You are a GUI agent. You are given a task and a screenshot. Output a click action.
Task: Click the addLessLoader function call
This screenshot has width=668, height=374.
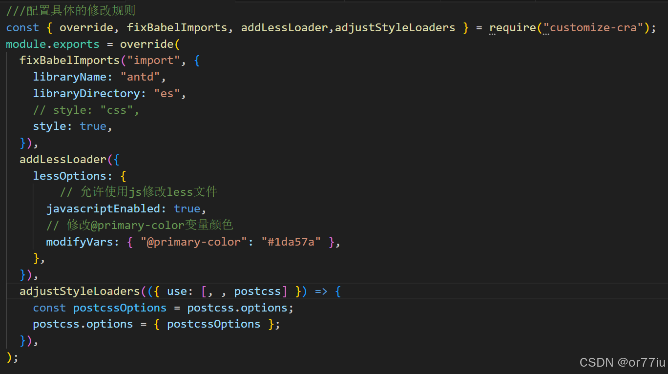63,159
